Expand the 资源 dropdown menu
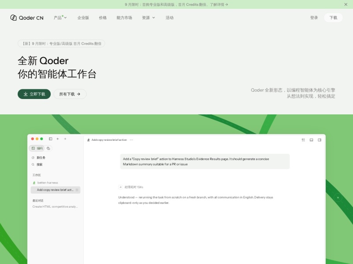353x264 pixels. 148,18
